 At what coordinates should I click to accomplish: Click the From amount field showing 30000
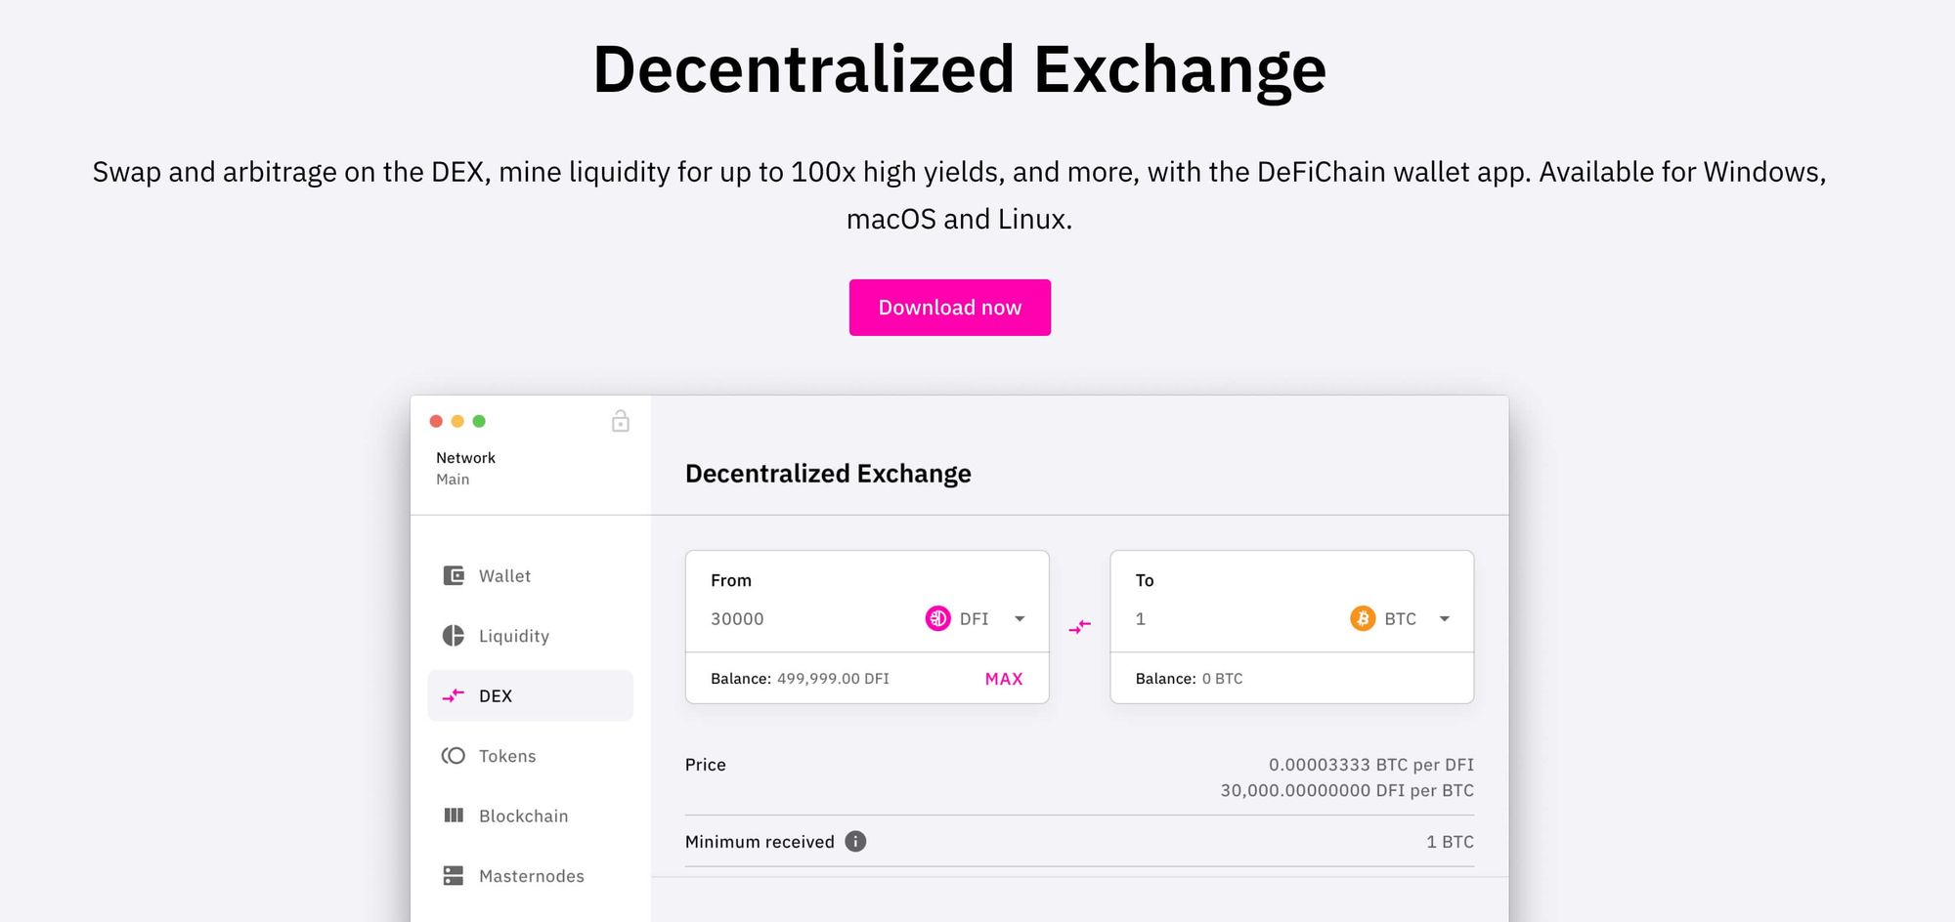pyautogui.click(x=811, y=619)
